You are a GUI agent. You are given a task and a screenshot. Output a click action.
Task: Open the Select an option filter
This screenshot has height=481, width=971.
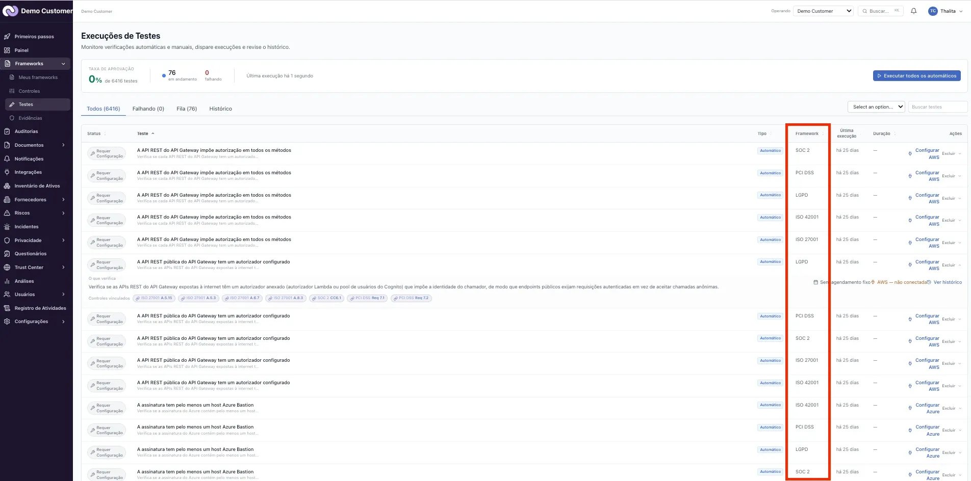pos(876,107)
